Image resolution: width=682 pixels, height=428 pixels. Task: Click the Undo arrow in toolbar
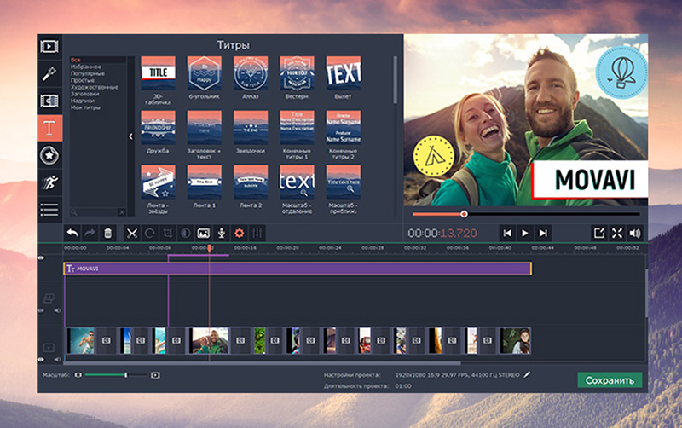72,233
